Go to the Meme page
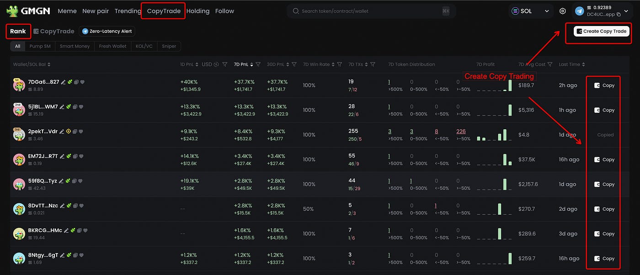Image resolution: width=640 pixels, height=275 pixels. (67, 11)
